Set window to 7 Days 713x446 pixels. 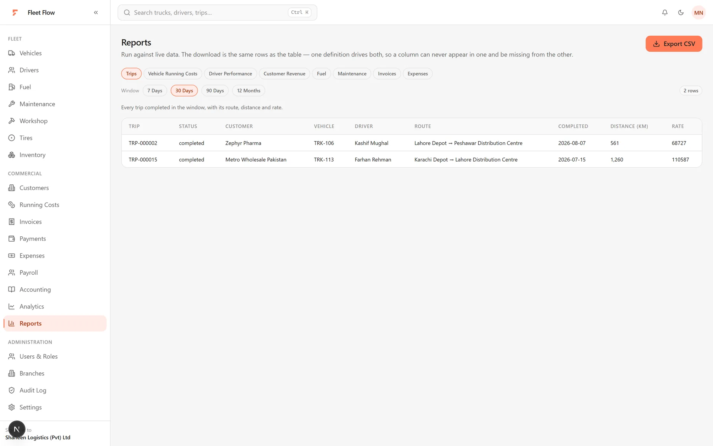tap(155, 91)
